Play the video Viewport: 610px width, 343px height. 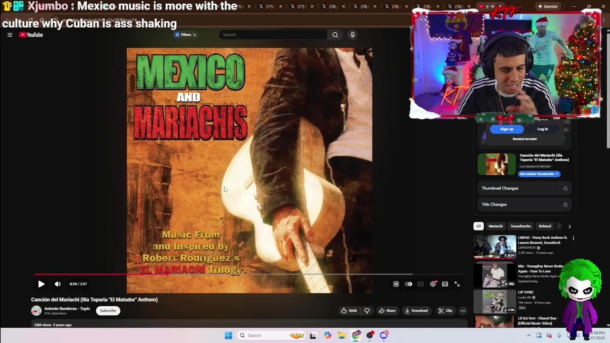[x=41, y=284]
